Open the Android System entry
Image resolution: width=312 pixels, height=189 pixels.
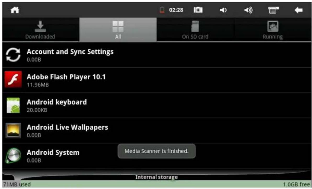click(157, 156)
